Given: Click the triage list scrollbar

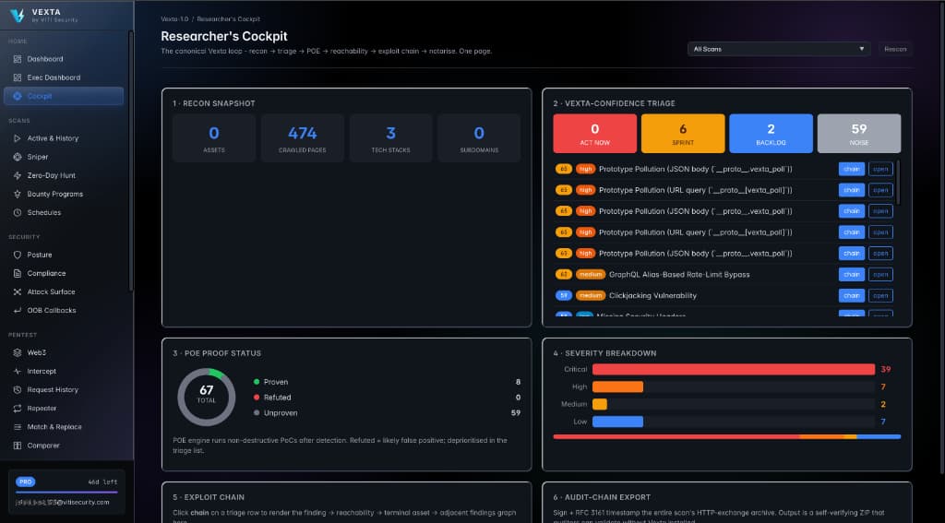Looking at the screenshot, I should tap(898, 183).
